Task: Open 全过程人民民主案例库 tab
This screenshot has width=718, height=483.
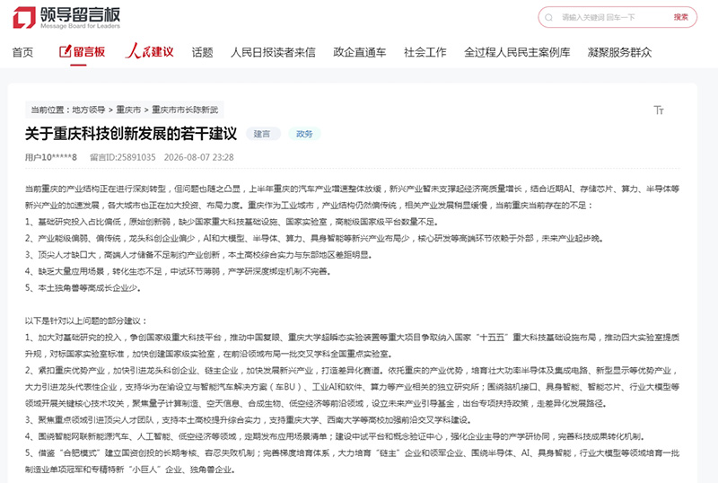Action: (x=517, y=52)
